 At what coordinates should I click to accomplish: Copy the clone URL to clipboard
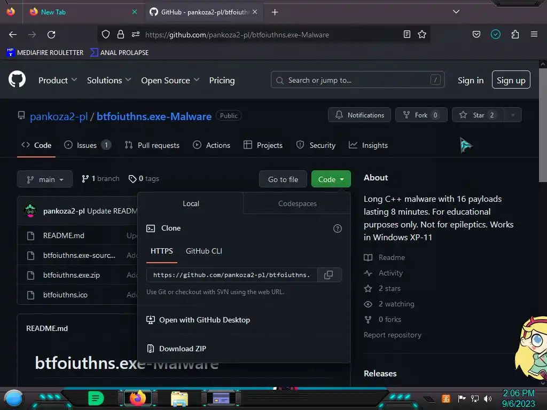point(329,275)
